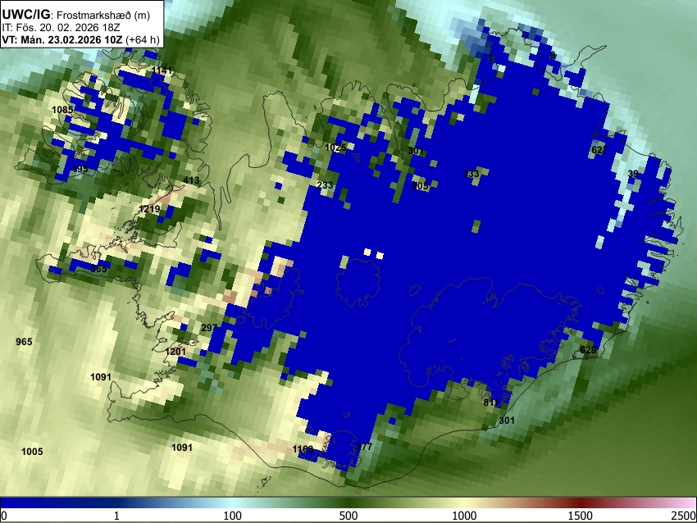Image resolution: width=697 pixels, height=523 pixels.
Task: Click the map value label '333'
Action: [471, 173]
